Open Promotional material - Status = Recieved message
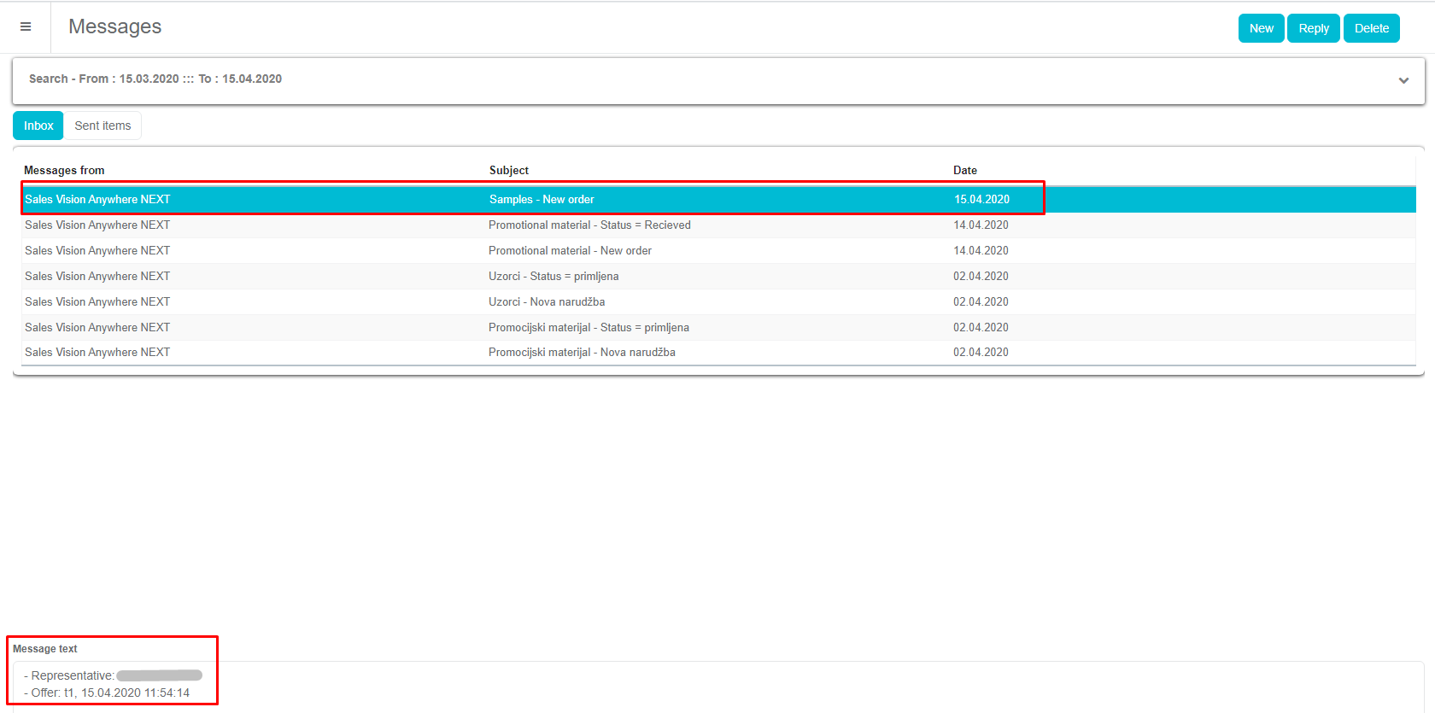The image size is (1435, 713). (x=589, y=225)
